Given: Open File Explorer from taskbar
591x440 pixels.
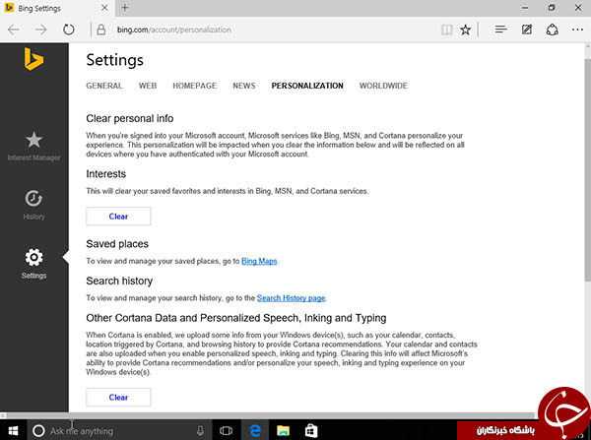Looking at the screenshot, I should click(x=283, y=430).
